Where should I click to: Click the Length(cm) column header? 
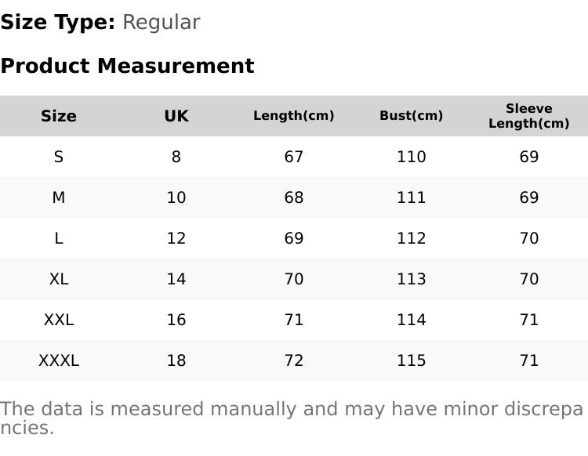point(294,116)
